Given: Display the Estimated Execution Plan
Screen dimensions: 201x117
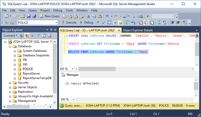Looking at the screenshot, I should point(109,22).
